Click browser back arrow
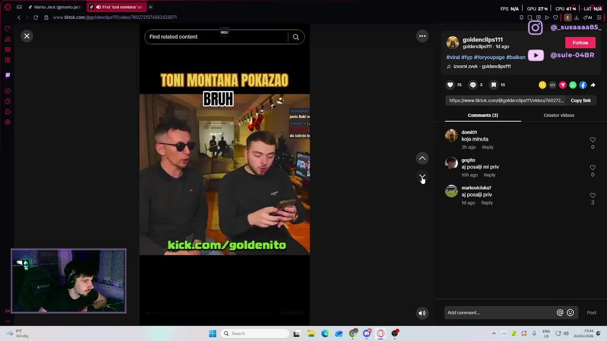The image size is (607, 341). point(18,18)
